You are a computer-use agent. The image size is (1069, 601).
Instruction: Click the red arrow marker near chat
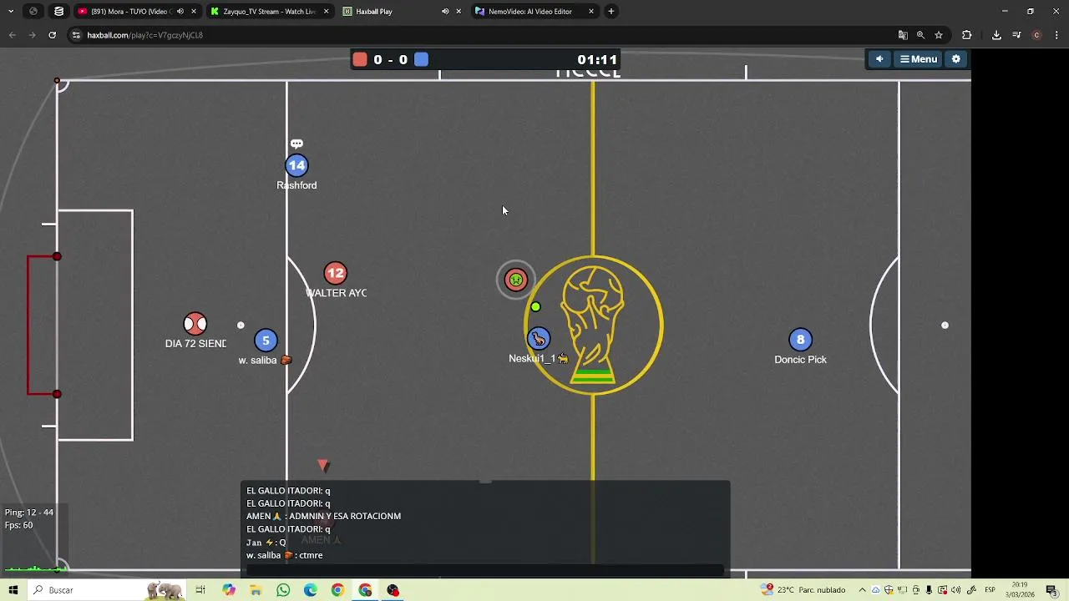coord(324,466)
